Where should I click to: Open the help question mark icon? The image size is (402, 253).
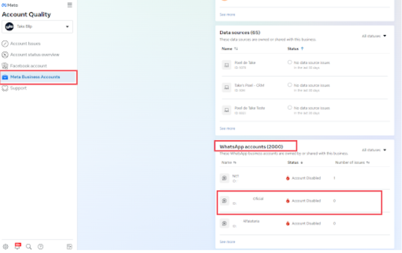[41, 247]
